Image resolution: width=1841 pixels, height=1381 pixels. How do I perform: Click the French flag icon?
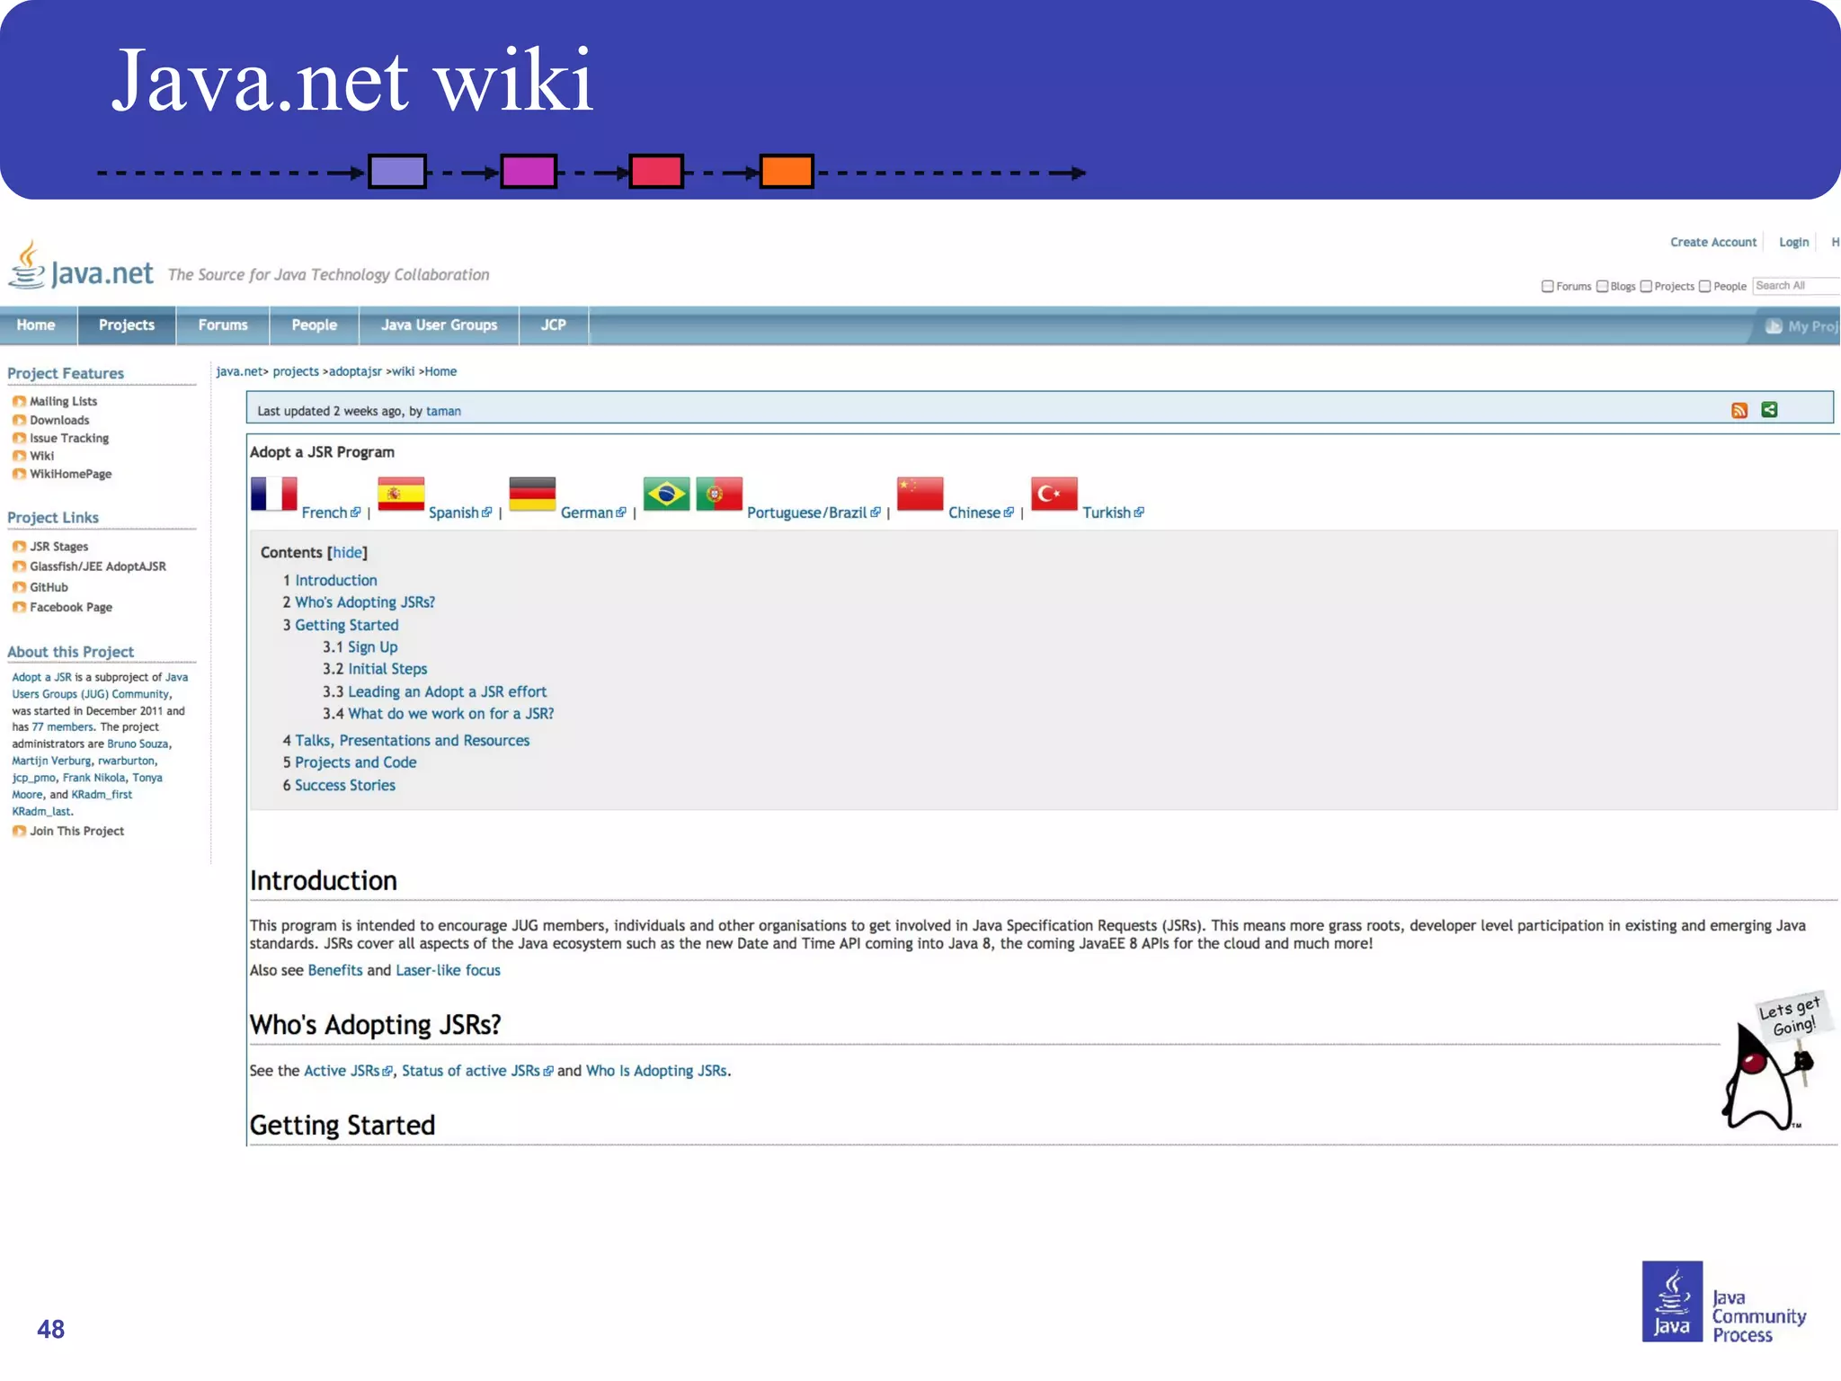point(273,494)
